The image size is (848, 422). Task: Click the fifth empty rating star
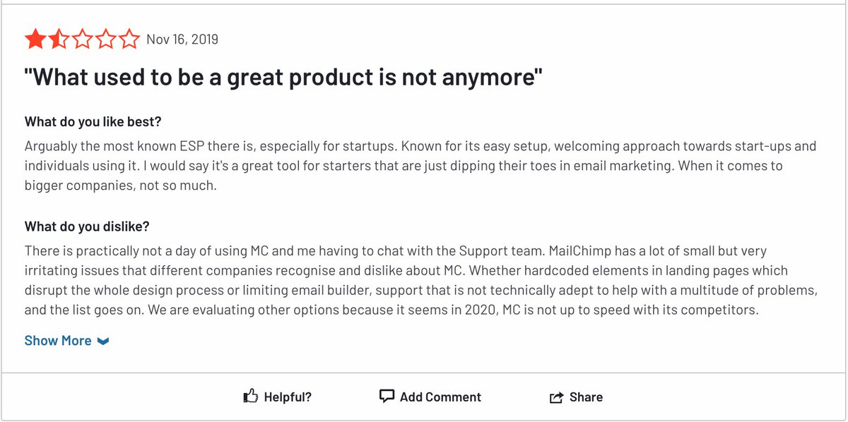(x=129, y=40)
